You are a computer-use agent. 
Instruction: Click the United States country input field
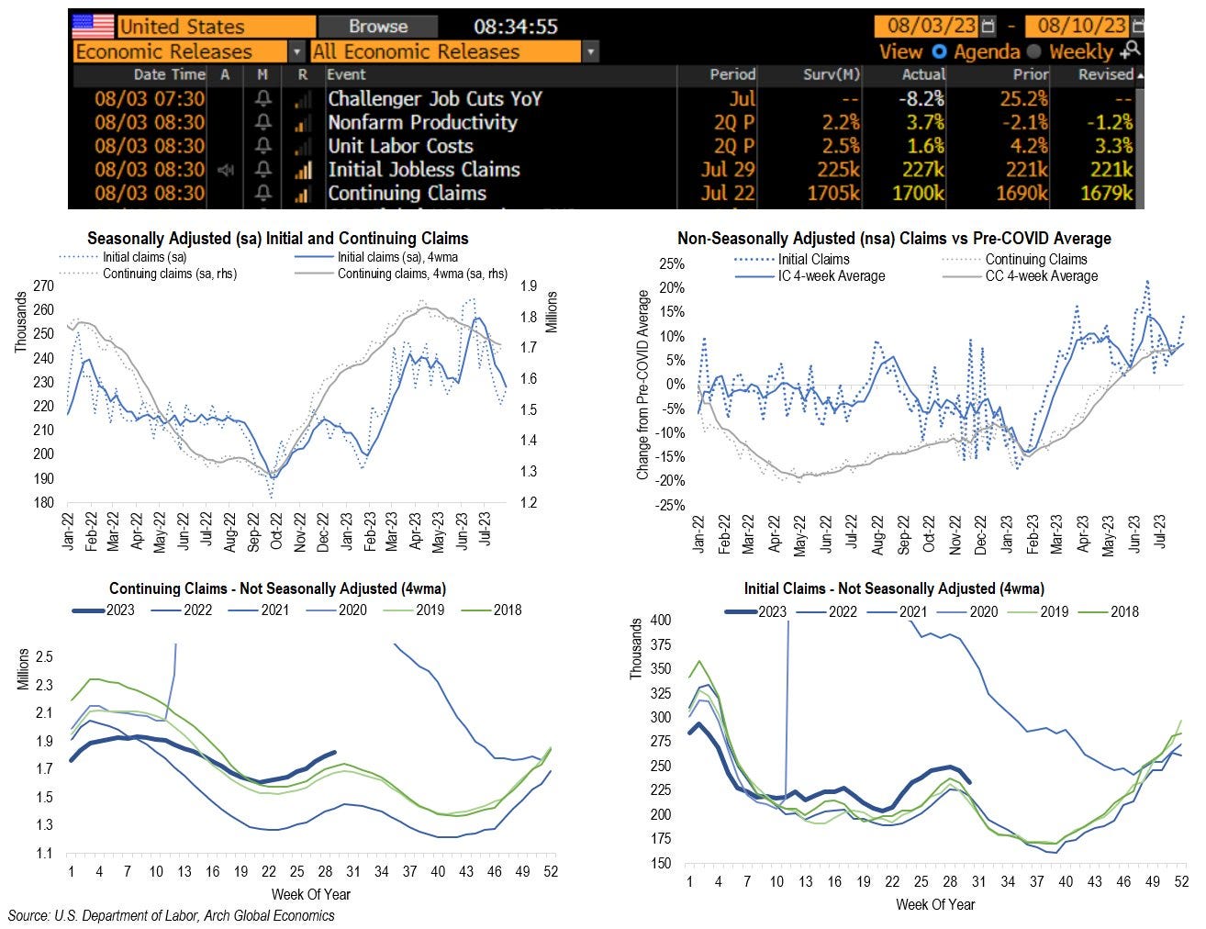pyautogui.click(x=216, y=27)
